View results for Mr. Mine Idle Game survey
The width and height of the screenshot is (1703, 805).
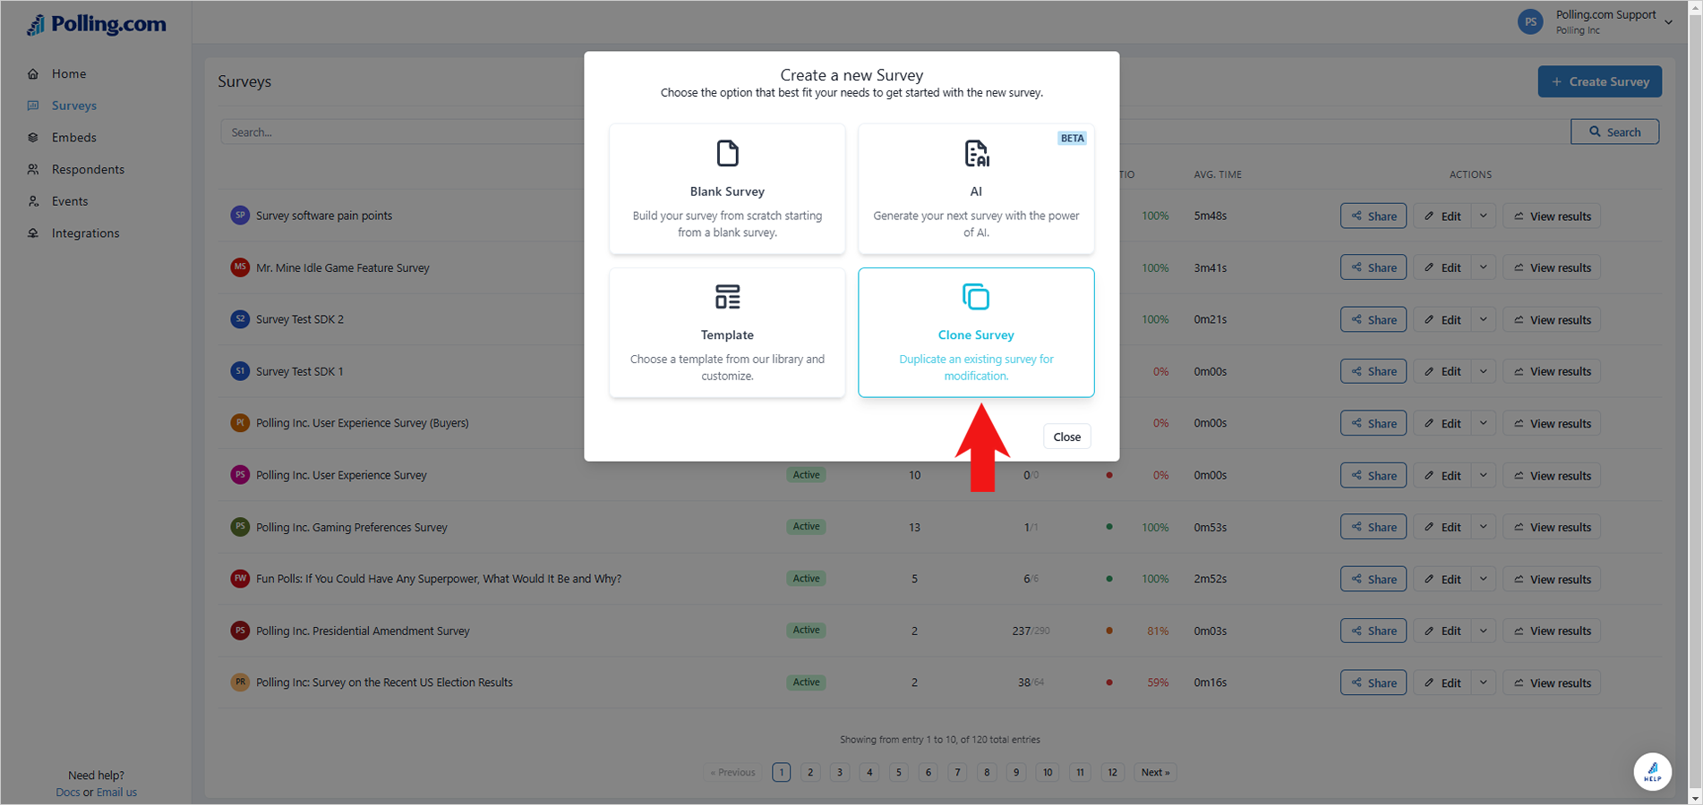pyautogui.click(x=1552, y=267)
